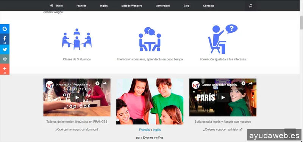Click 'Clases de 3 alumnos' text
Screen dimensions: 303x142
77,59
